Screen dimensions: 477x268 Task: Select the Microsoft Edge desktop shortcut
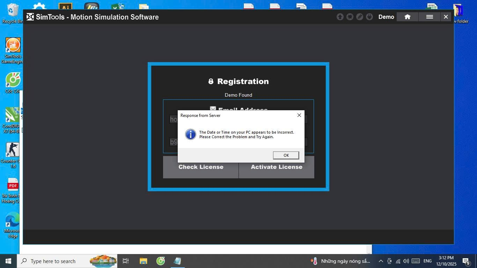[x=13, y=225]
